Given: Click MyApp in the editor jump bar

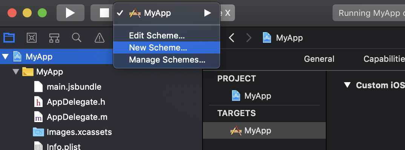Looking at the screenshot, I should coord(289,38).
